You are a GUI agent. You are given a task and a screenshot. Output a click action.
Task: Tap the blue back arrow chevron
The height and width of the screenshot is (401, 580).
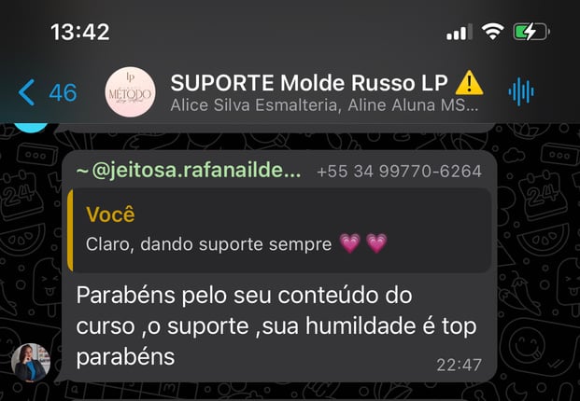click(x=26, y=92)
